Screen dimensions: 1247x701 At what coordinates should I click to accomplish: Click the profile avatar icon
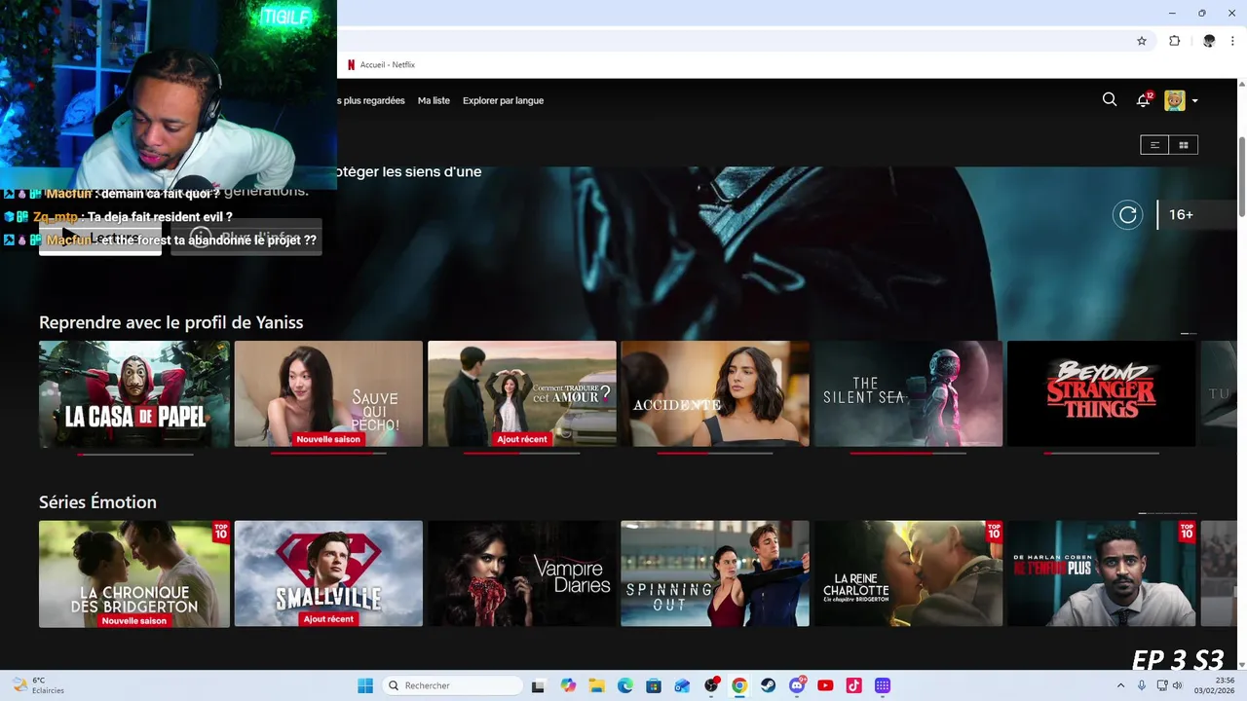(x=1175, y=100)
